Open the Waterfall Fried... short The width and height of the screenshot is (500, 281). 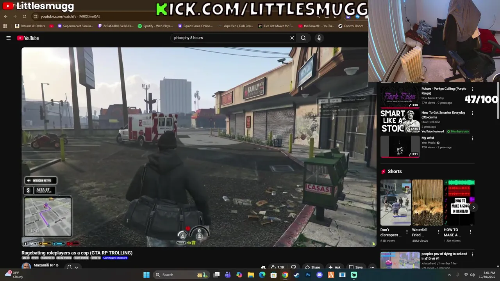click(427, 203)
